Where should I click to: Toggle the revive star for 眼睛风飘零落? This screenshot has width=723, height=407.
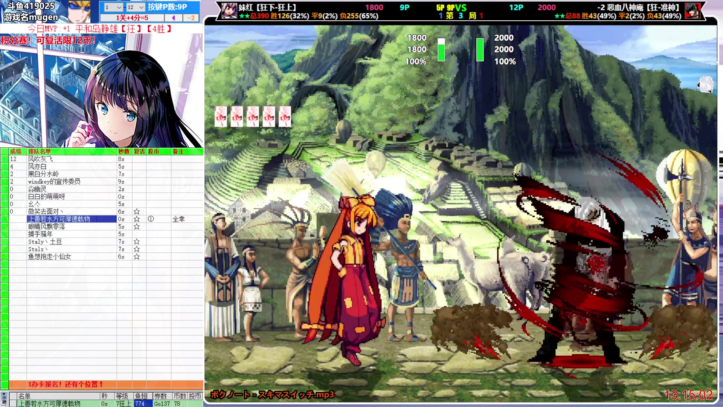(137, 226)
